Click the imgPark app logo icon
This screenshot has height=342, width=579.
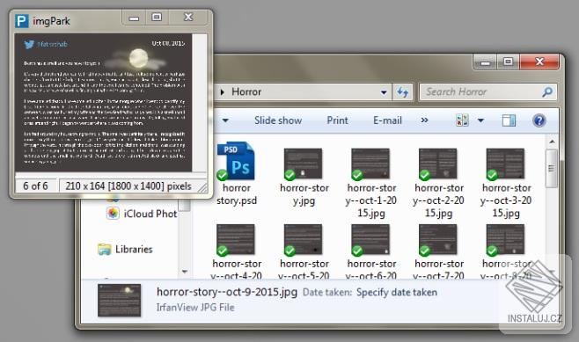click(x=22, y=21)
